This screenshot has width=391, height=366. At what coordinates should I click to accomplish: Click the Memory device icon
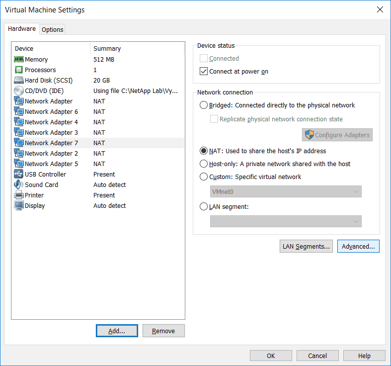point(19,59)
